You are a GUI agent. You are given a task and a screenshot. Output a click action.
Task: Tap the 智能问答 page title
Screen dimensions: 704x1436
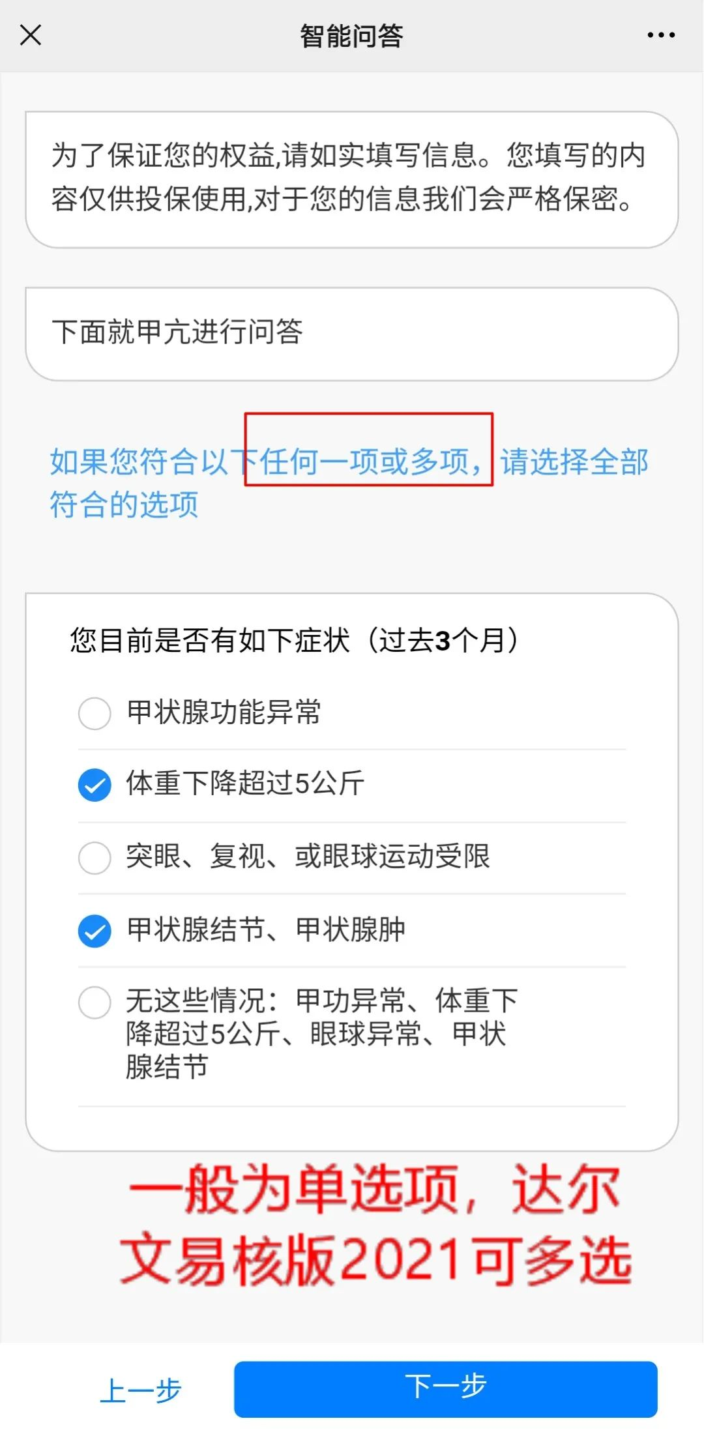[x=351, y=36]
